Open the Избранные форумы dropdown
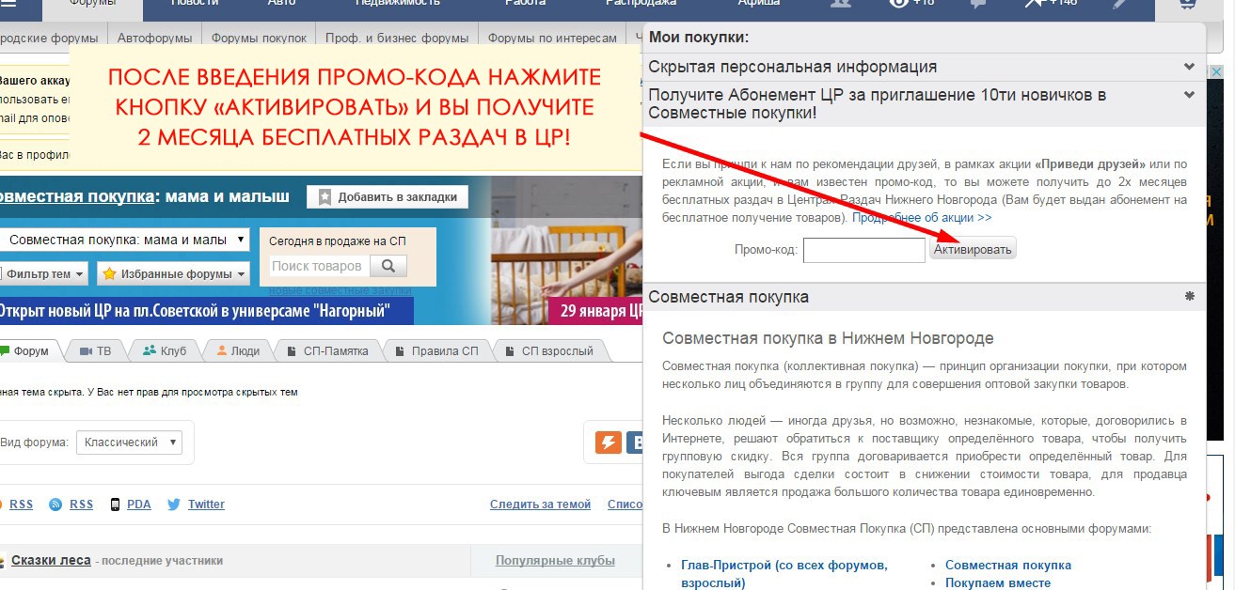 174,274
